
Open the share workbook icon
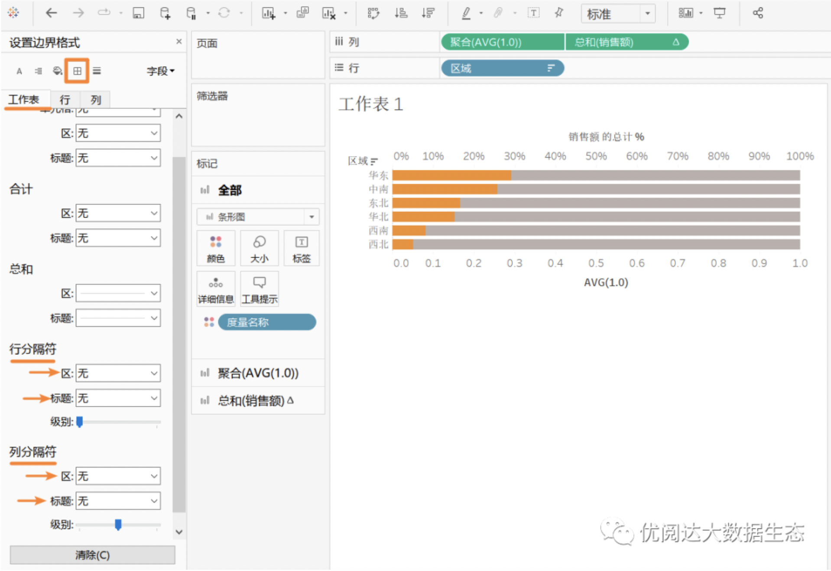coord(757,13)
